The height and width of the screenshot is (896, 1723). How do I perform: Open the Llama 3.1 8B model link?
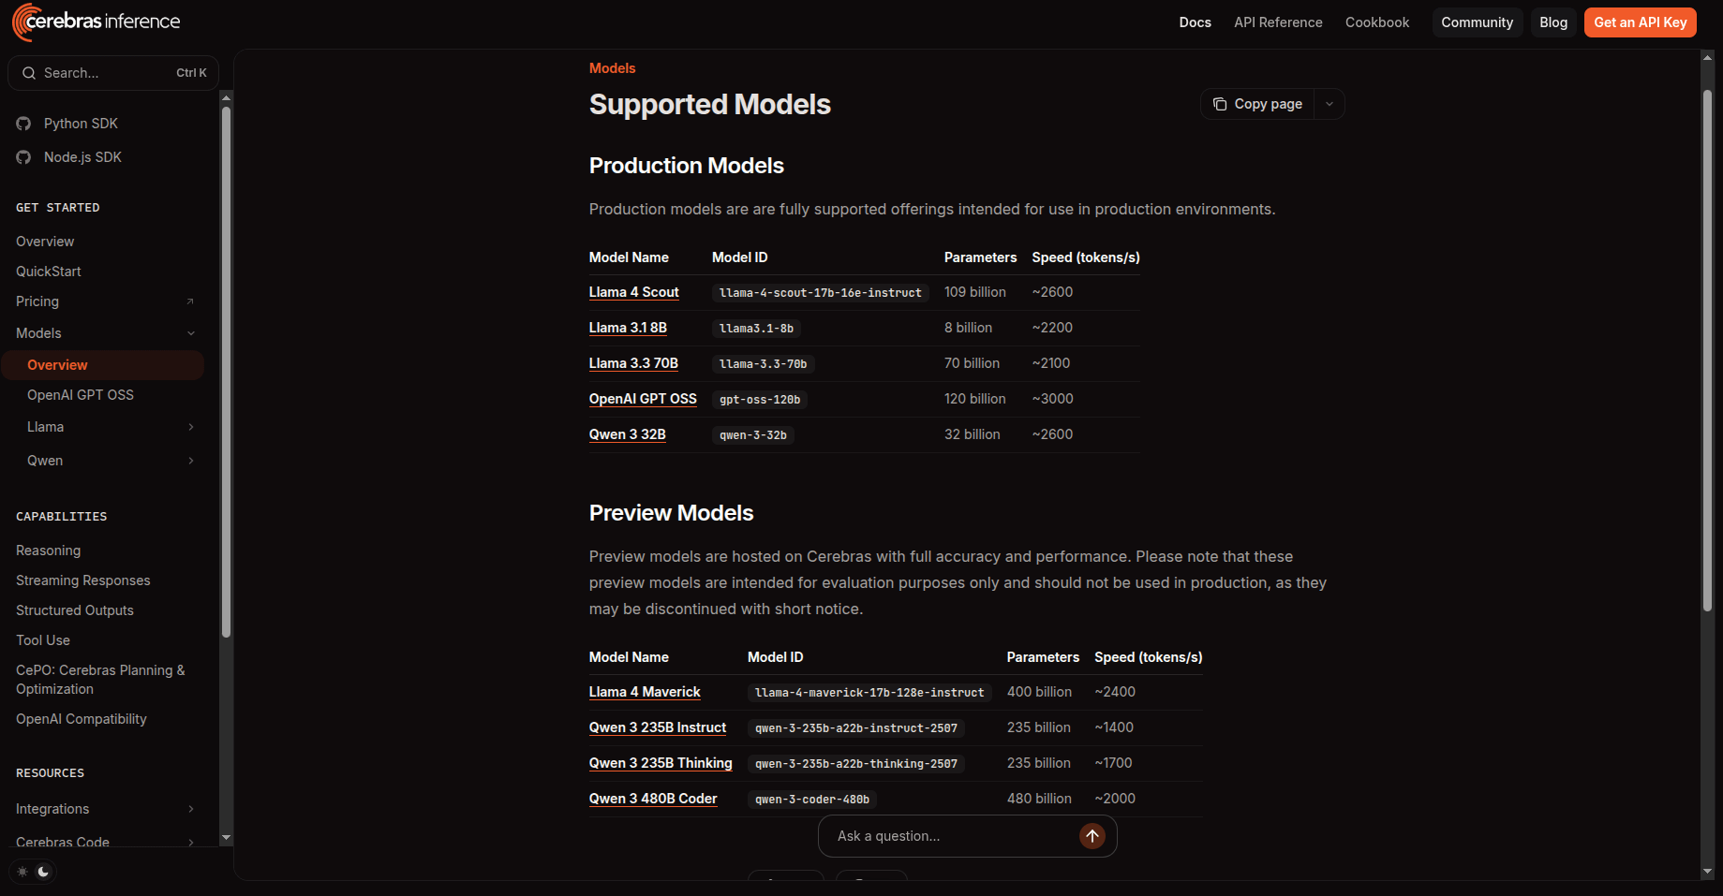click(x=628, y=328)
